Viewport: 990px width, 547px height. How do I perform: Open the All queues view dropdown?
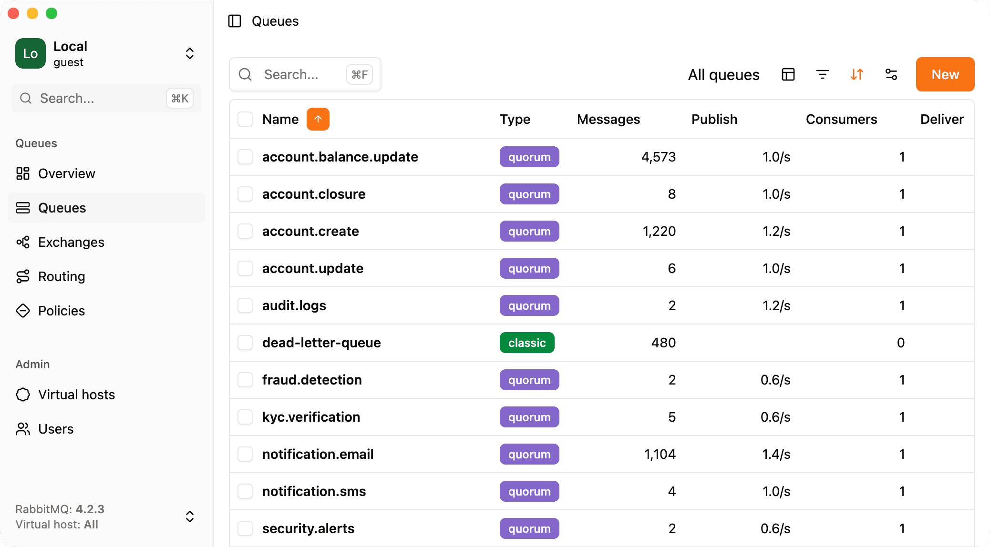pyautogui.click(x=723, y=75)
